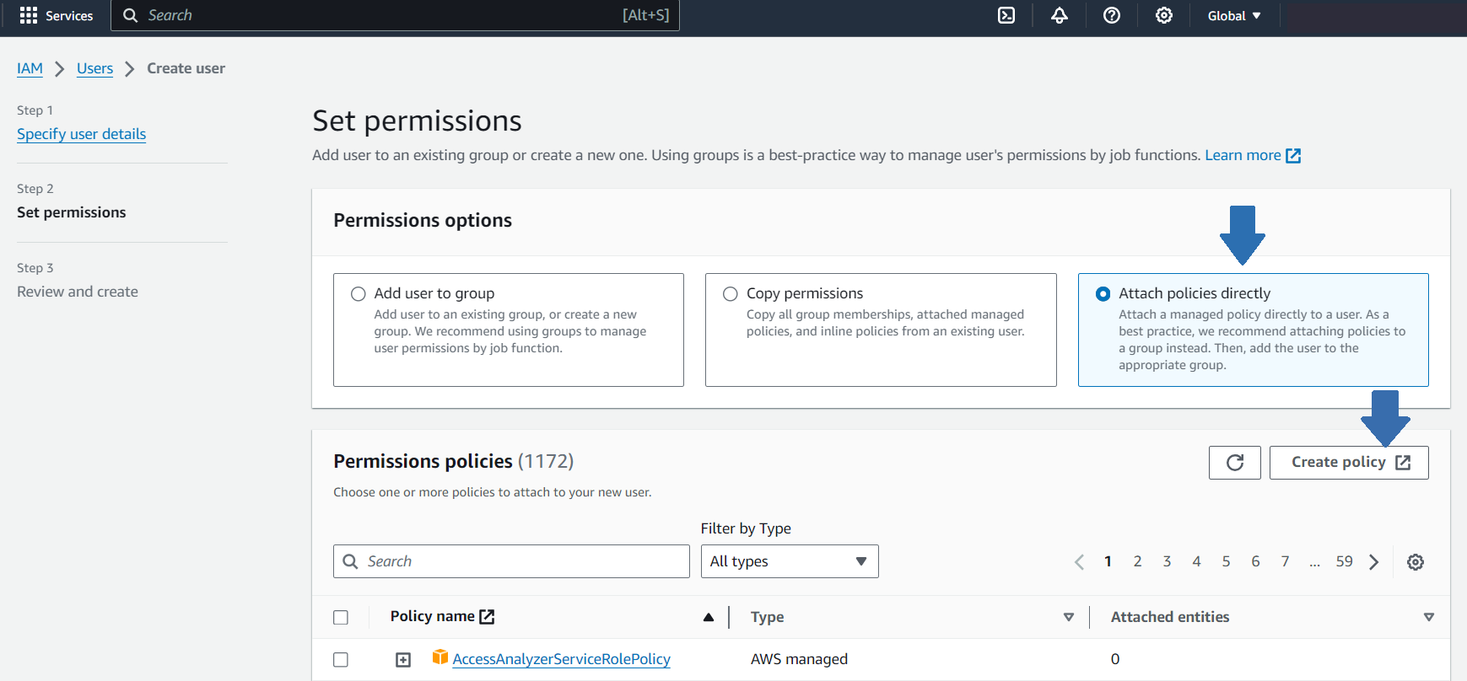This screenshot has height=681, width=1467.
Task: Go to policies page 6
Action: click(x=1256, y=561)
